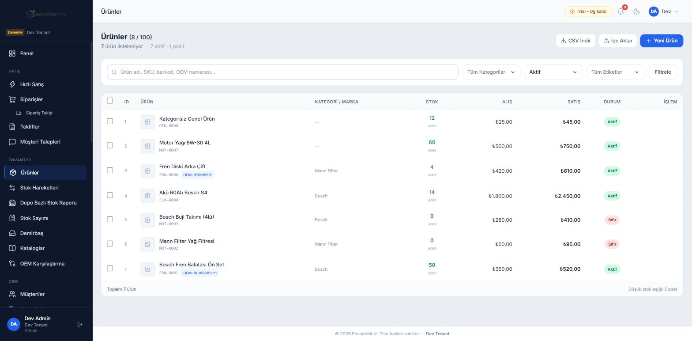Click the Kataloglar book icon
This screenshot has height=341, width=692.
point(12,248)
